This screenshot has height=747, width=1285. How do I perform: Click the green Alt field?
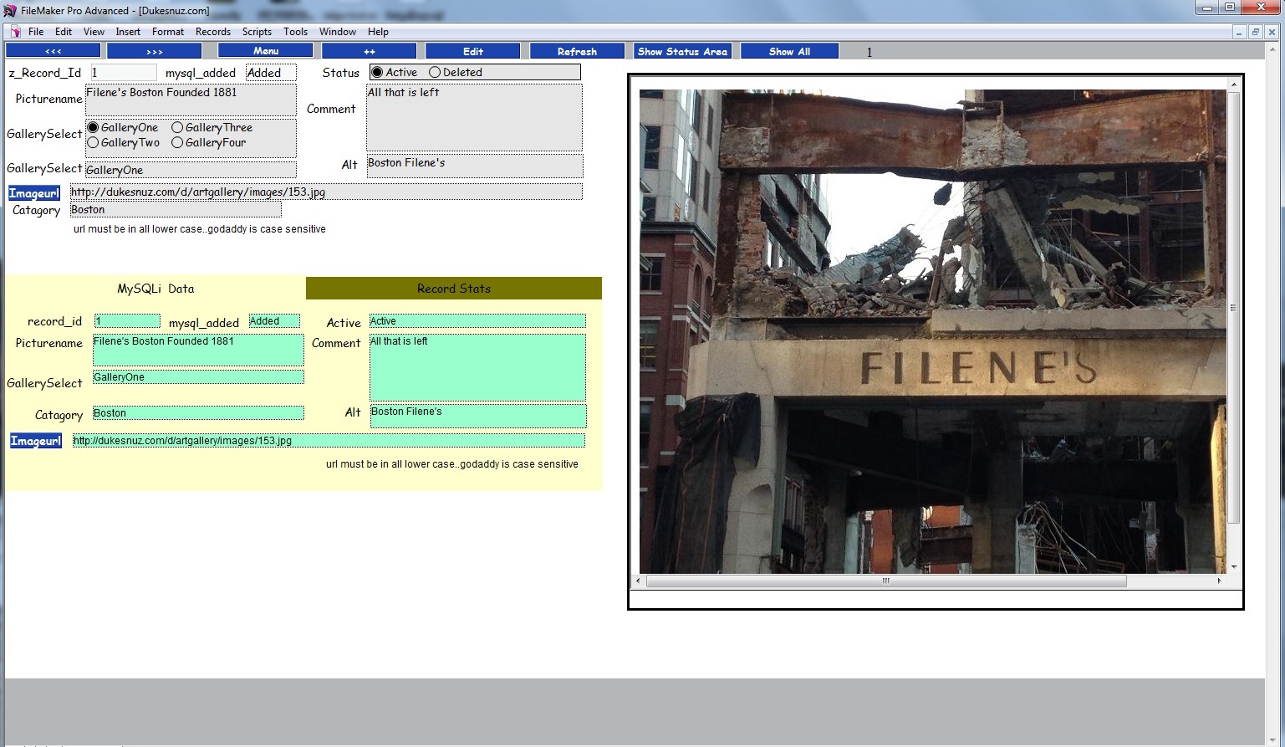tap(478, 416)
